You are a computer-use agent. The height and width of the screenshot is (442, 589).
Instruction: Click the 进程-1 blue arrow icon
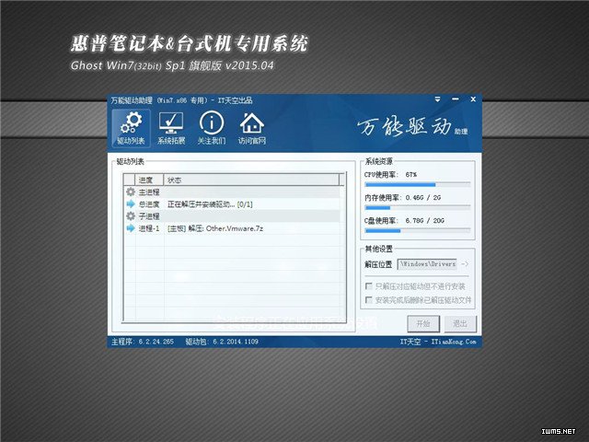click(x=131, y=228)
